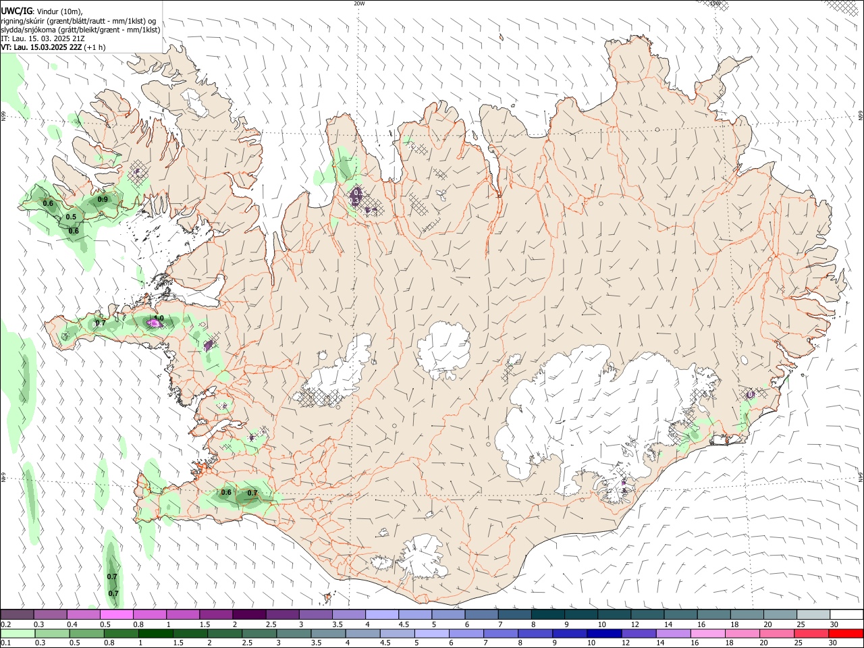Click the '1.0' precipitation value on Snæfellsnes
Image resolution: width=864 pixels, height=648 pixels.
tap(159, 318)
